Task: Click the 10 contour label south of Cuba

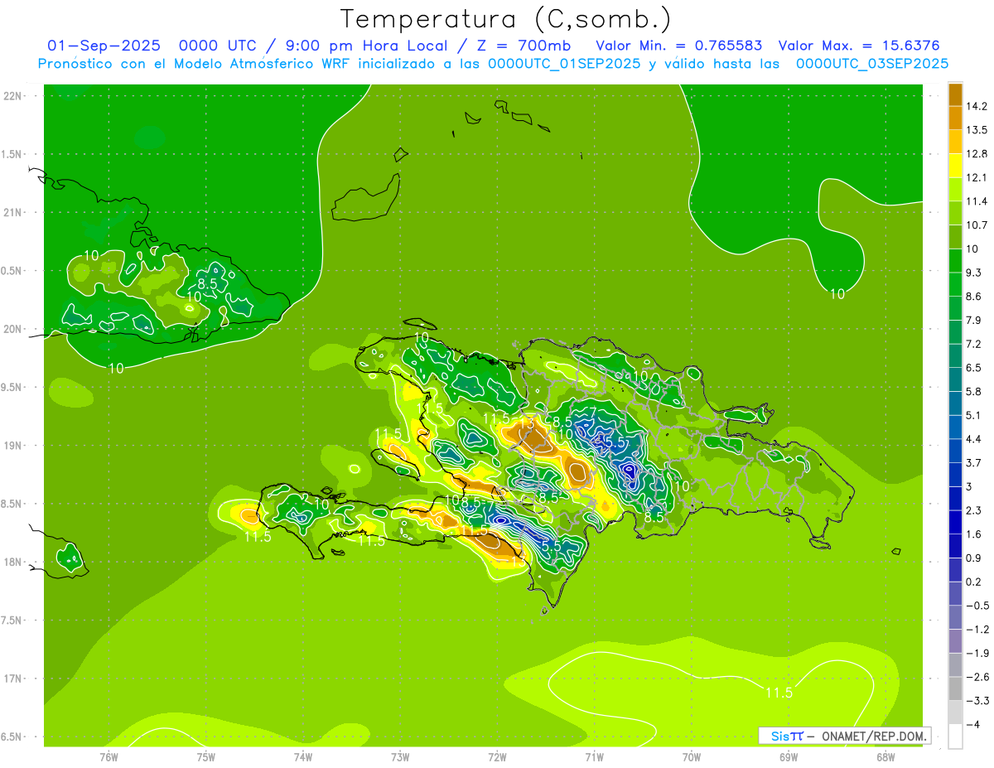Action: click(x=116, y=368)
